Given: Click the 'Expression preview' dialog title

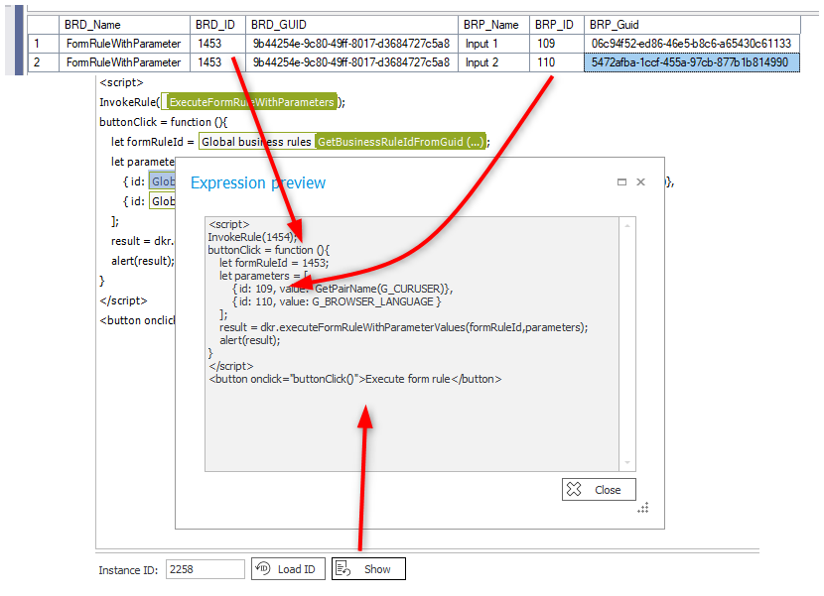Looking at the screenshot, I should pos(258,182).
